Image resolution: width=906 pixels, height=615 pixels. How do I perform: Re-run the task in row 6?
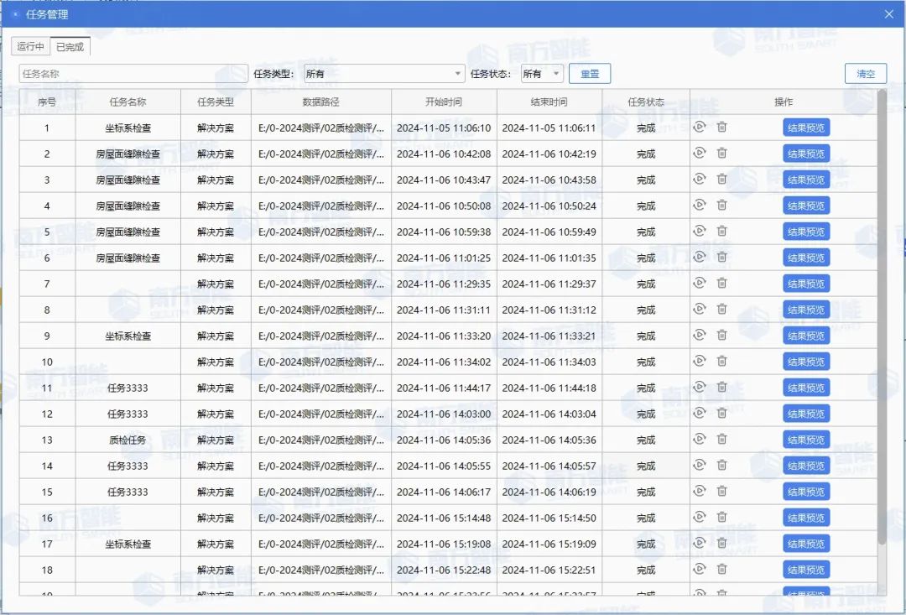click(699, 258)
